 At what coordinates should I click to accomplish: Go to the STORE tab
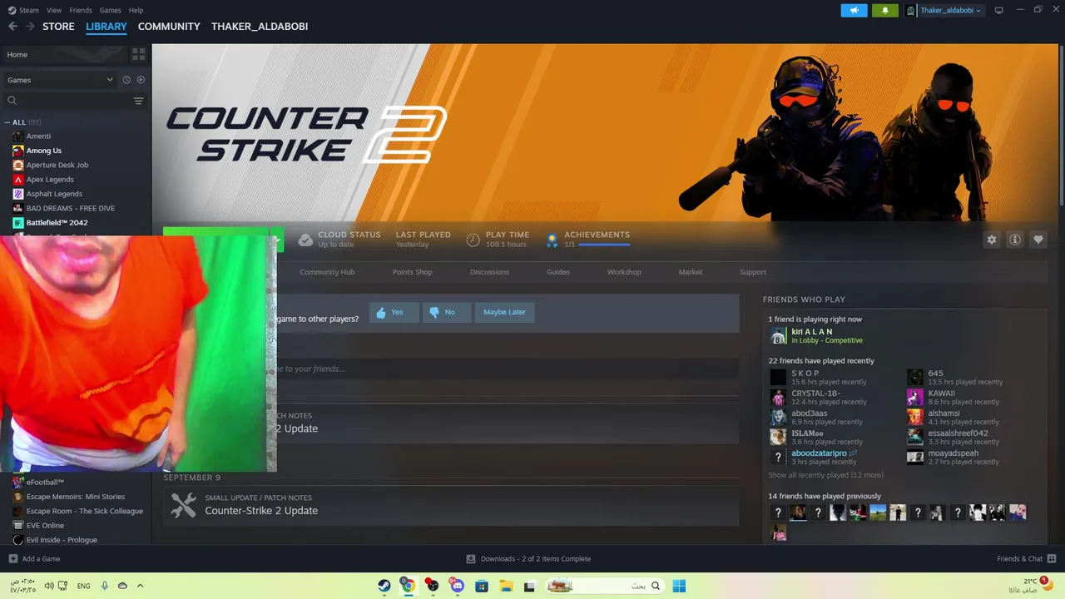(x=58, y=27)
